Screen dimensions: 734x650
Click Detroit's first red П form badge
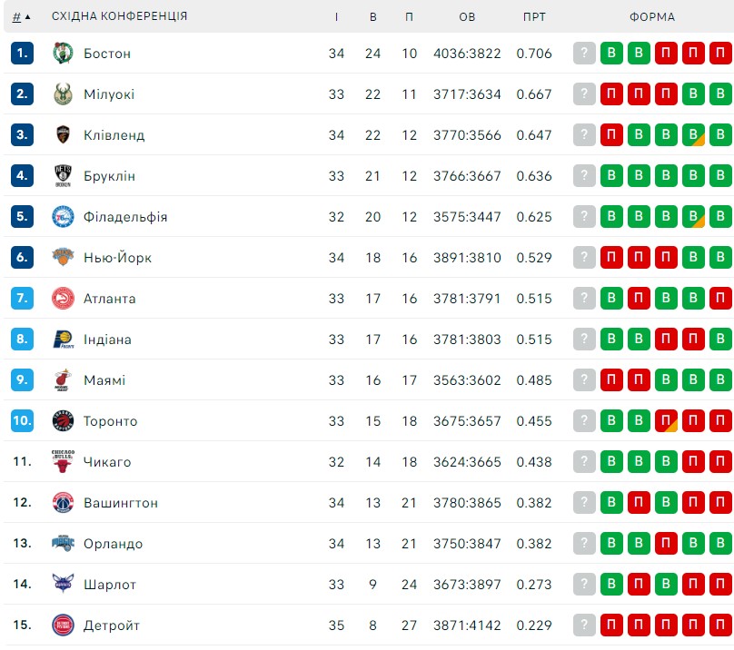[611, 625]
